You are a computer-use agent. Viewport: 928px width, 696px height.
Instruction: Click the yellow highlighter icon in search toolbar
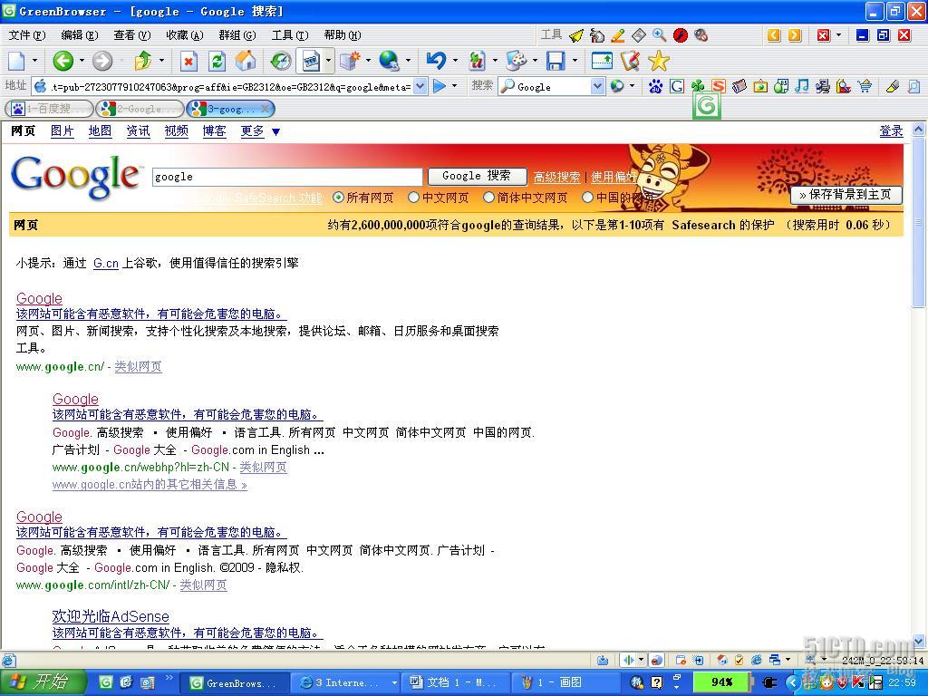pyautogui.click(x=893, y=86)
